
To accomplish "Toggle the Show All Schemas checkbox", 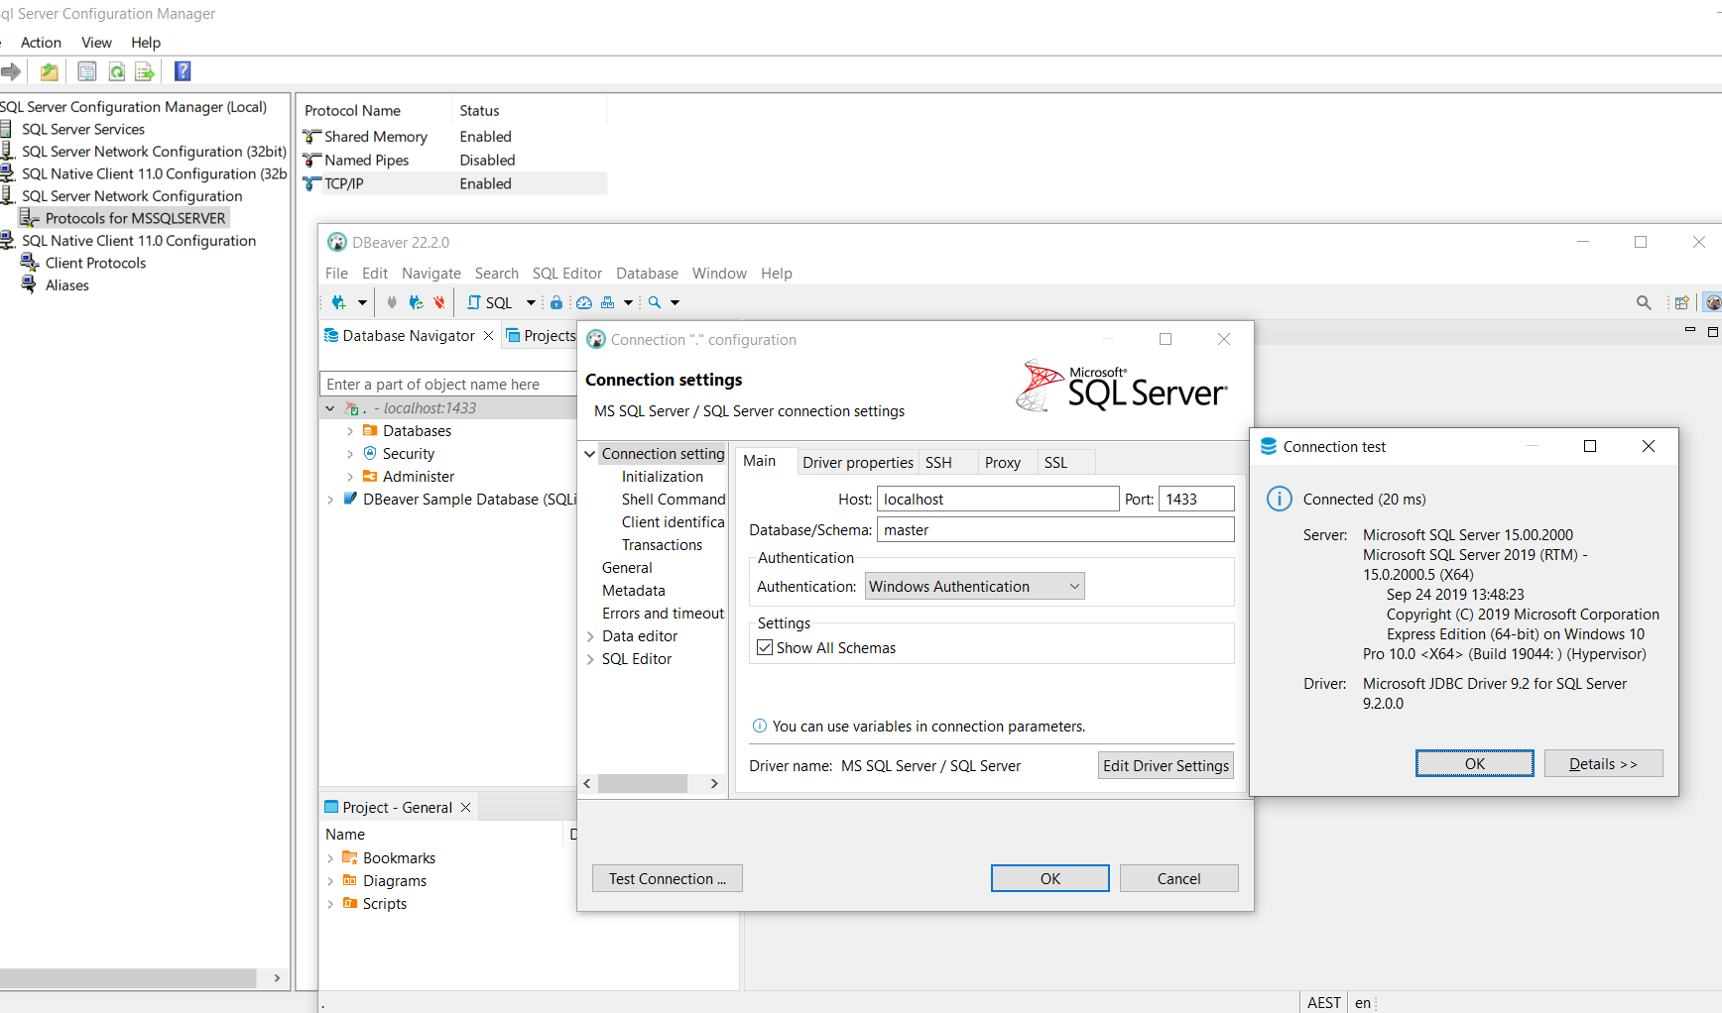I will [x=765, y=648].
